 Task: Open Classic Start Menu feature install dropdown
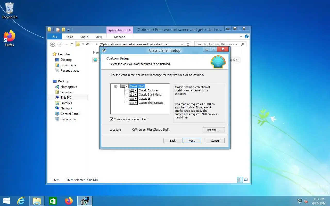[x=134, y=95]
